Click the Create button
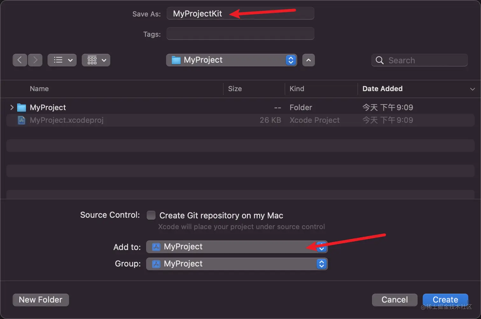This screenshot has height=319, width=481. 445,300
